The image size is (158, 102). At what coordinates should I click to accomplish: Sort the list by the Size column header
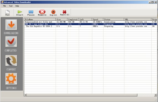[x=61, y=19]
